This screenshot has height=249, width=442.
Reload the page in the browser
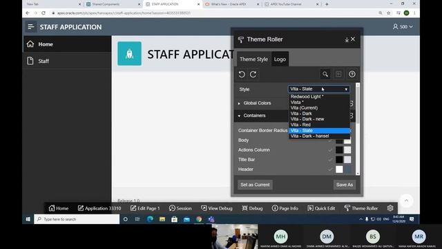pyautogui.click(x=44, y=13)
